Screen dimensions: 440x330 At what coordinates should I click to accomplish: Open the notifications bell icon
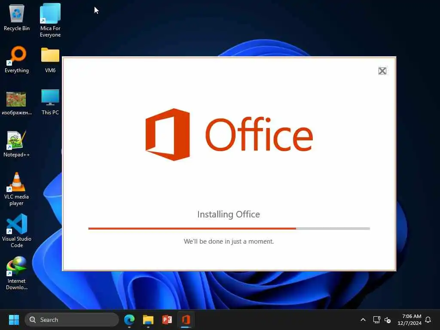pyautogui.click(x=428, y=320)
